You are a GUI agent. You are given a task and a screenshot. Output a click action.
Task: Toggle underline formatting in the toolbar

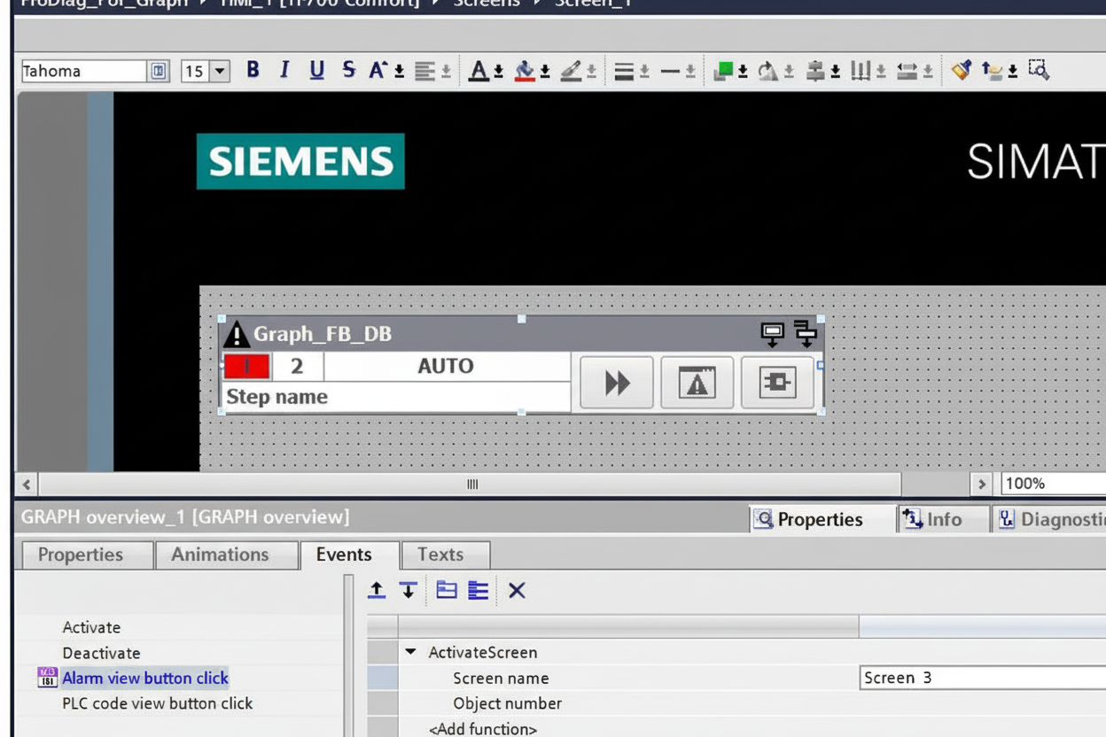coord(315,71)
